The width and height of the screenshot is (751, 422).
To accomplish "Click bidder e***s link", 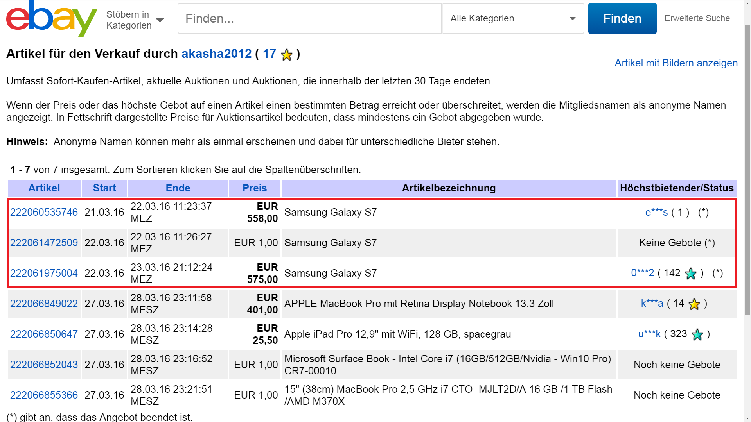I will click(x=656, y=212).
